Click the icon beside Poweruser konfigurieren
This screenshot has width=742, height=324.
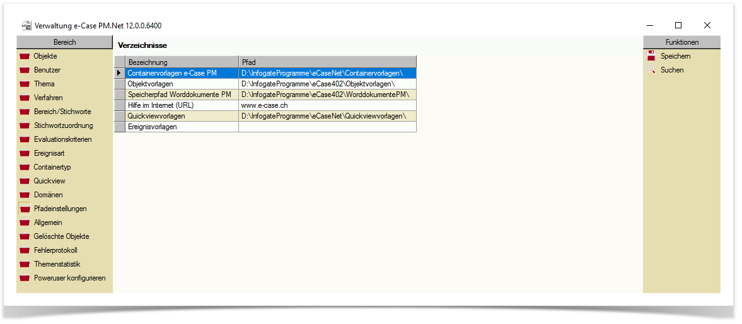click(x=25, y=278)
